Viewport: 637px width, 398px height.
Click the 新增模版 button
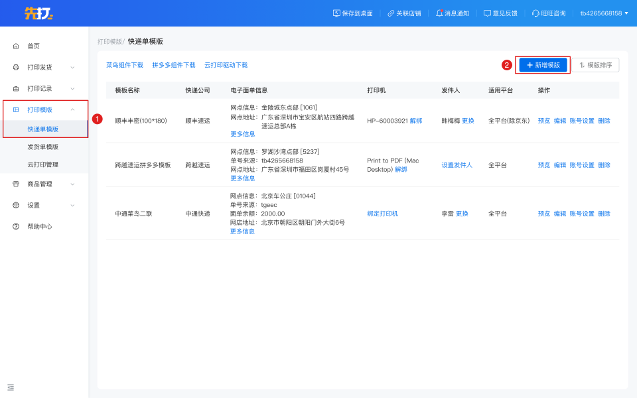[543, 65]
